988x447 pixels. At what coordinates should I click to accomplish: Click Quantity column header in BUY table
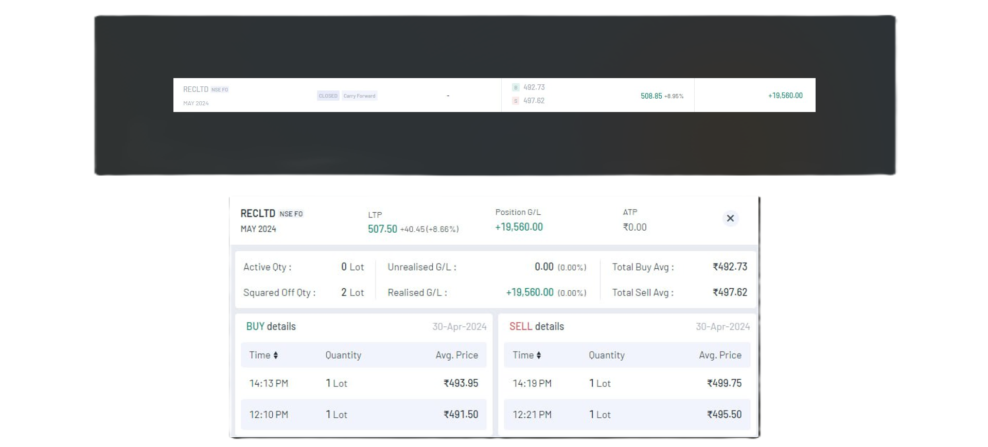(343, 355)
